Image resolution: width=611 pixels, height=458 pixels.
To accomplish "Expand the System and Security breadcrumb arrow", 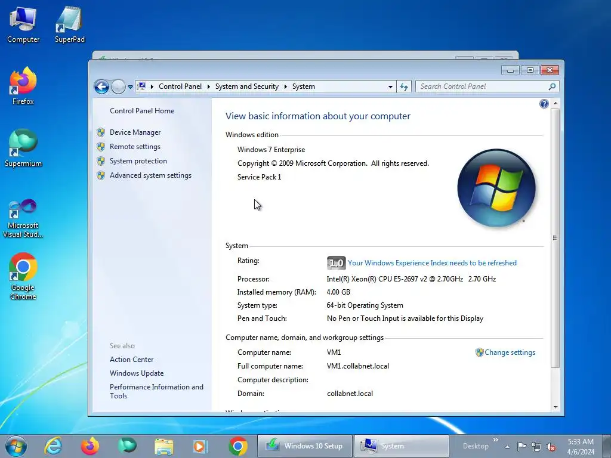I will (285, 86).
